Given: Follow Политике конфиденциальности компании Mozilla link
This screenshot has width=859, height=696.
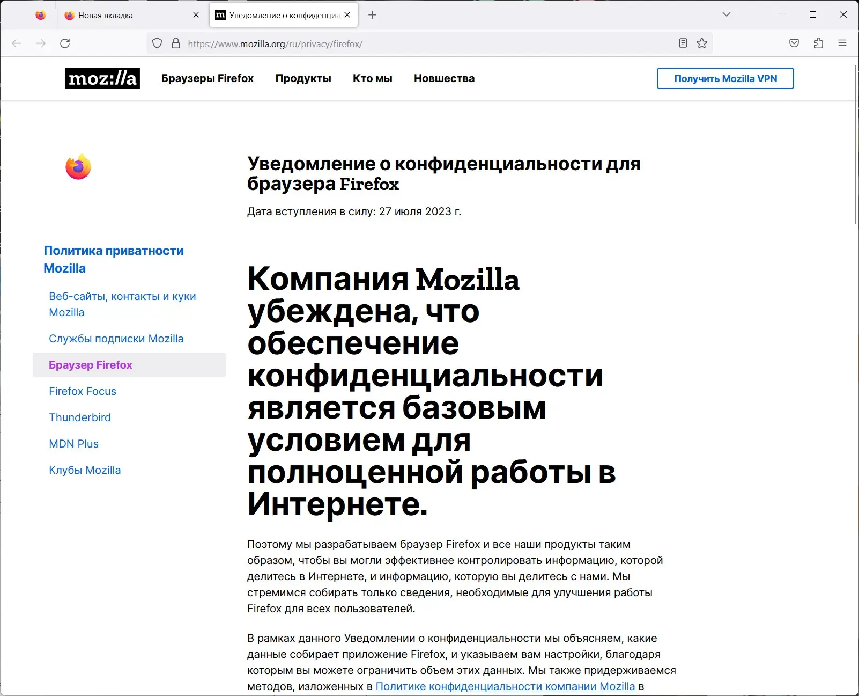Looking at the screenshot, I should coord(505,686).
